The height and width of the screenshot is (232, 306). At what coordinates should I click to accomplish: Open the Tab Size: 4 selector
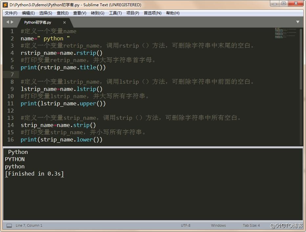tap(251, 225)
